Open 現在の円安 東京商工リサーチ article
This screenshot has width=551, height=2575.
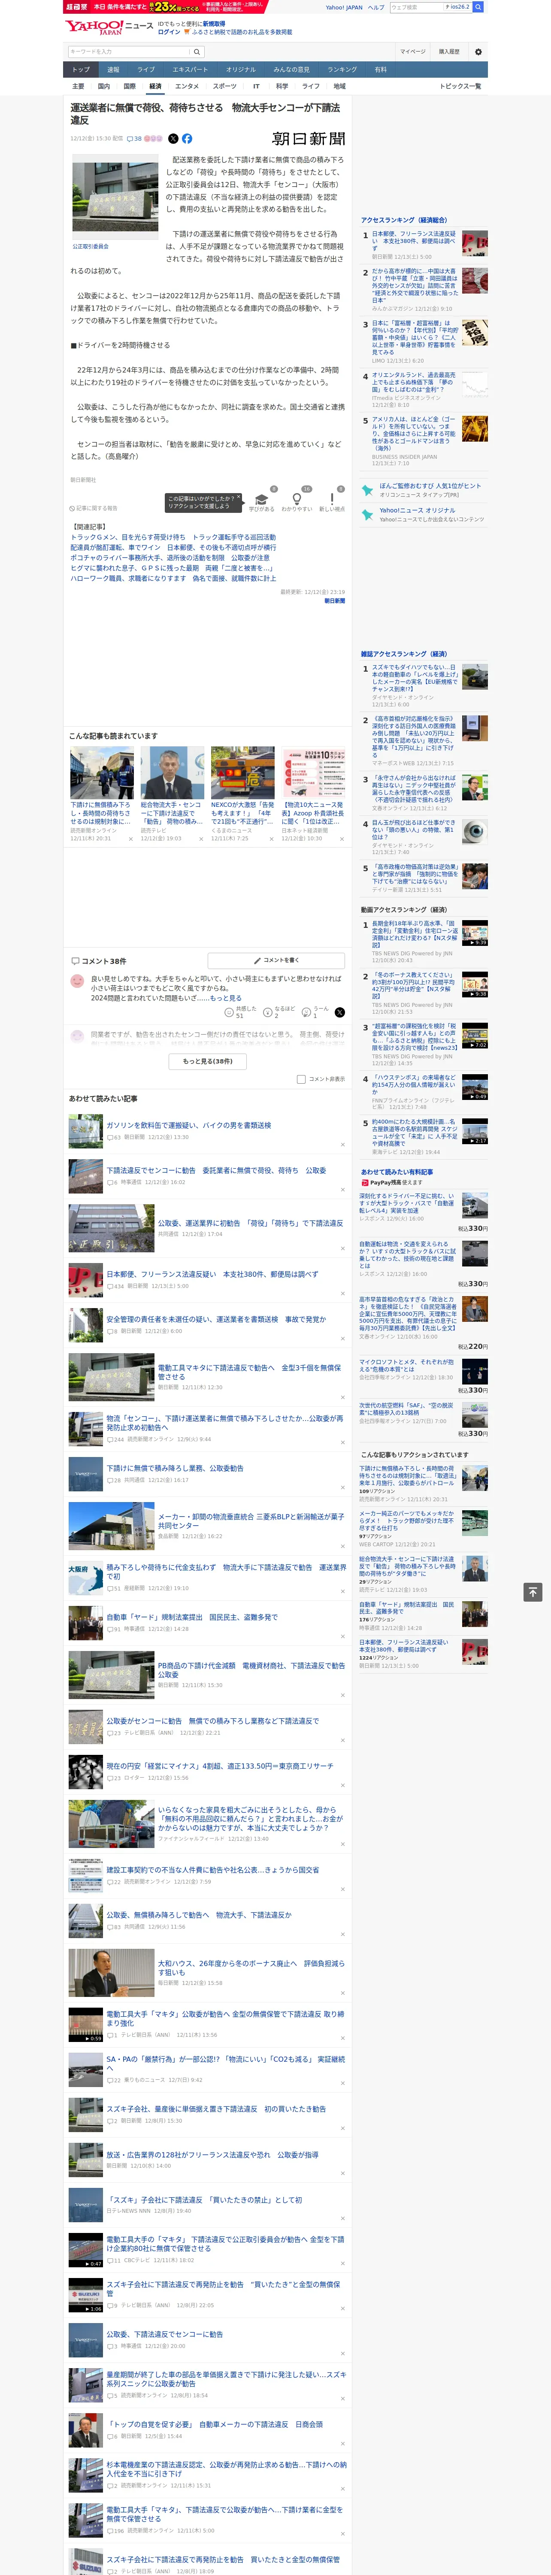click(x=220, y=1766)
